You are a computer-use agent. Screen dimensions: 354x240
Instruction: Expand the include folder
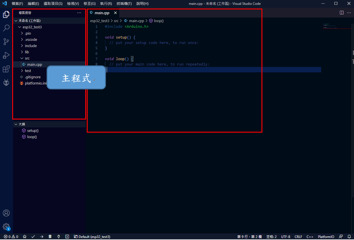(49, 46)
